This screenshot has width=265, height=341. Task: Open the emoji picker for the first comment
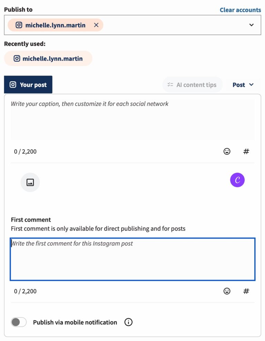point(227,291)
